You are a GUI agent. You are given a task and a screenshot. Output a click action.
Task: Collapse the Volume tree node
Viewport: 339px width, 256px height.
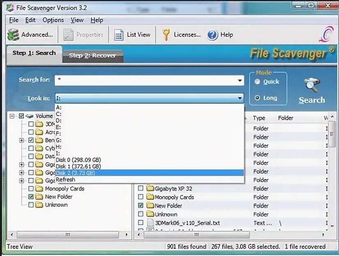[12, 116]
